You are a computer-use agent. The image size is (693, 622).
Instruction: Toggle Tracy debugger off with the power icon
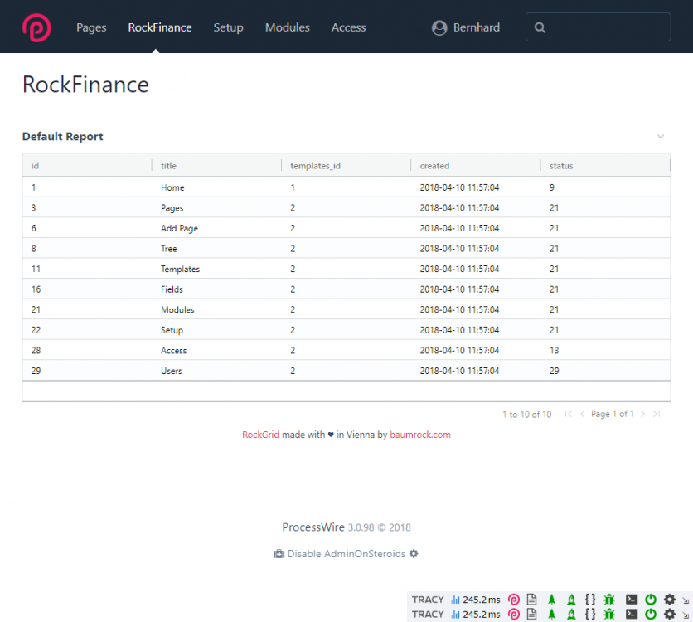(651, 600)
